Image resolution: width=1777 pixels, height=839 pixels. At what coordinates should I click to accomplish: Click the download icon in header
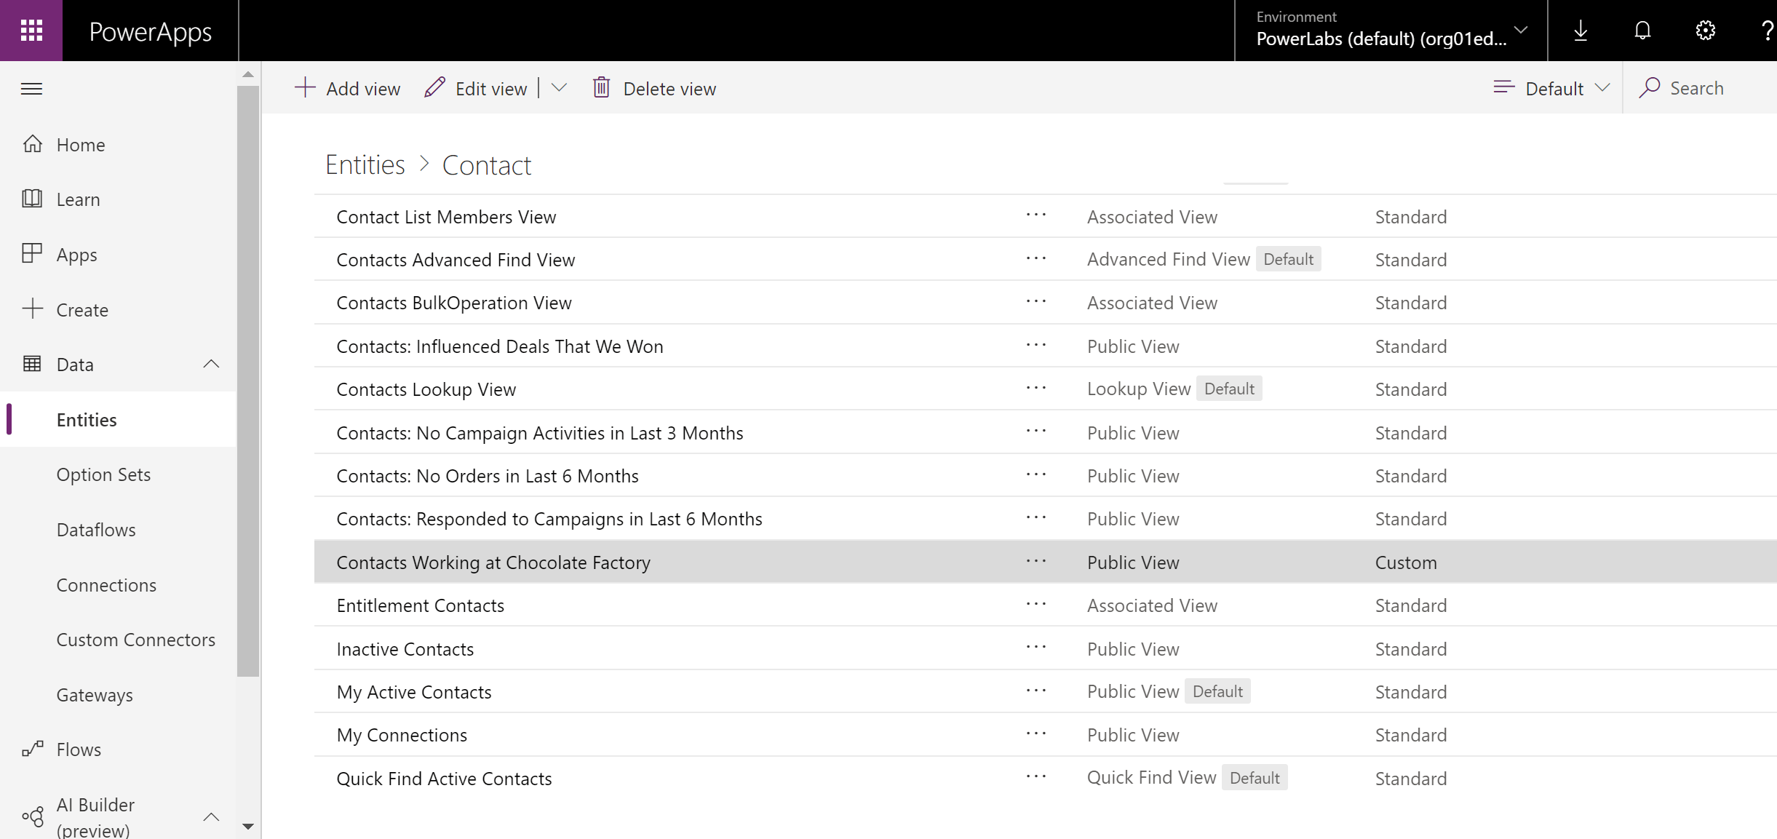[x=1581, y=31]
